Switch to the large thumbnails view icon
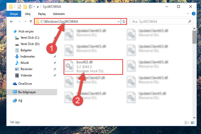Image resolution: width=201 pixels, height=134 pixels. (x=193, y=122)
